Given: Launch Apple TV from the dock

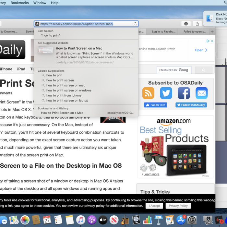Looking at the screenshot, I should [103, 220].
